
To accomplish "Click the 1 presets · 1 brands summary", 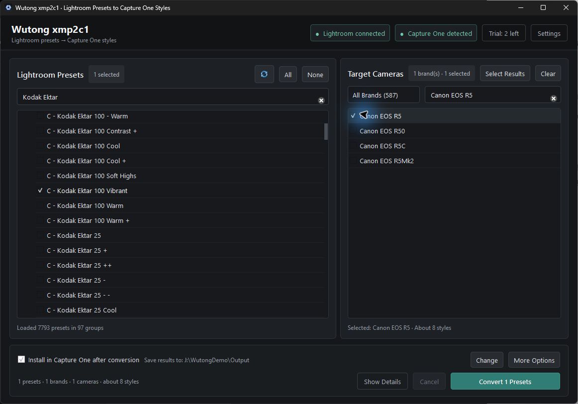I will click(x=78, y=382).
